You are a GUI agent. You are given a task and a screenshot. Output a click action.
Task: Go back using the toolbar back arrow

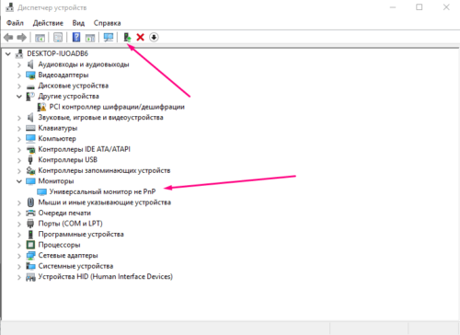click(x=8, y=38)
